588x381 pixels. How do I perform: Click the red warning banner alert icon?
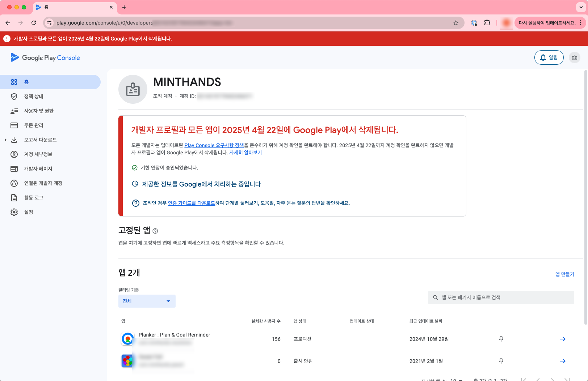7,39
